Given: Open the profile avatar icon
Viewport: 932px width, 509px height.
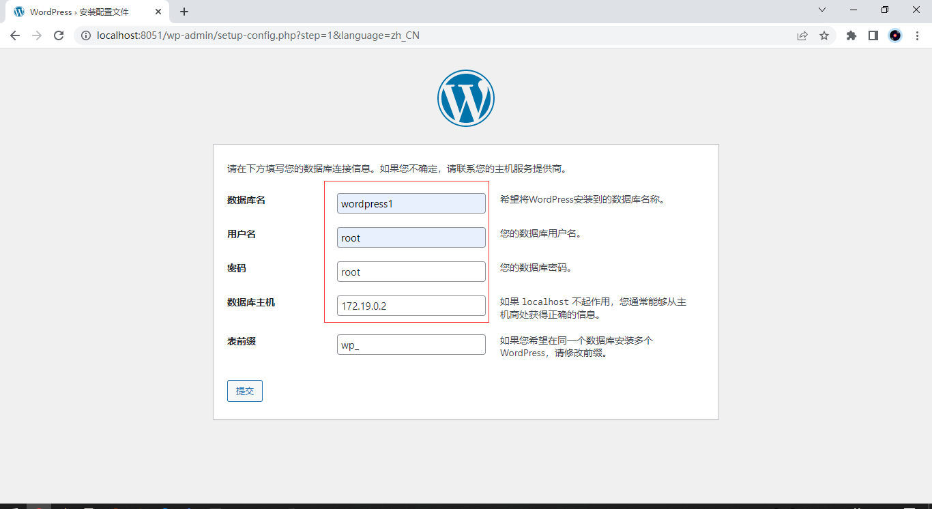Looking at the screenshot, I should tap(895, 35).
